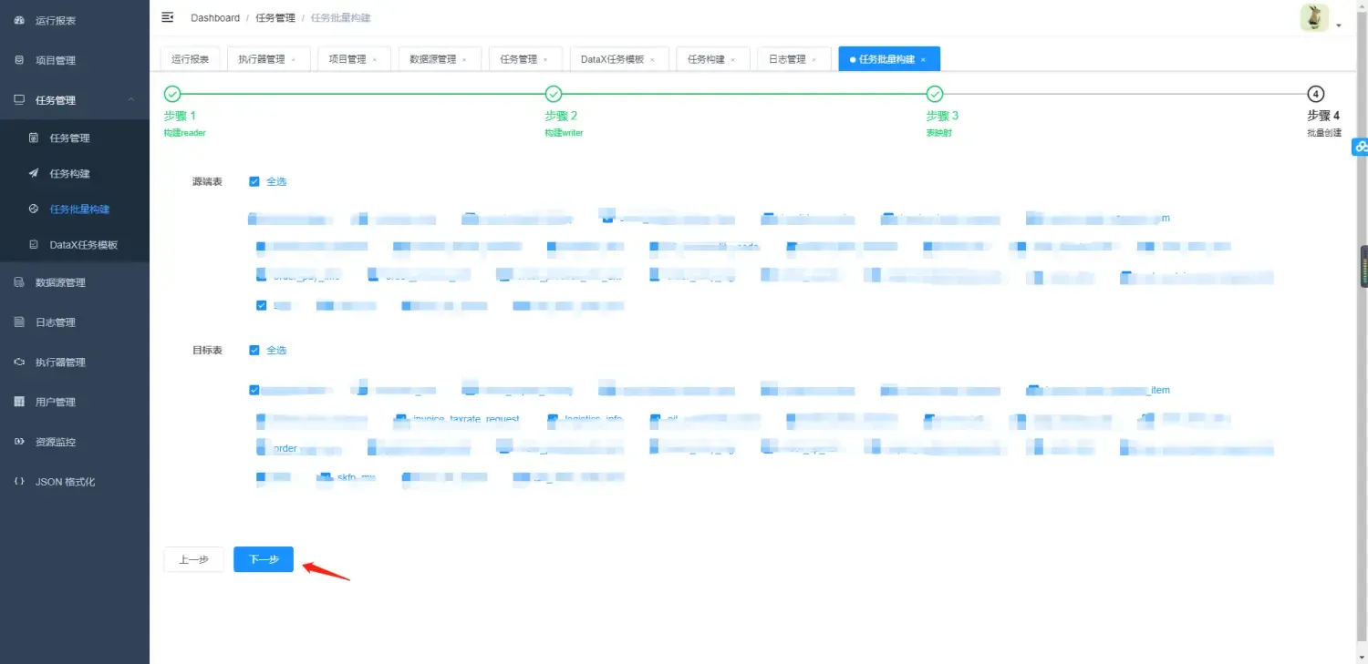
Task: Toggle the 全选 checkbox for 源端表
Action: [255, 180]
